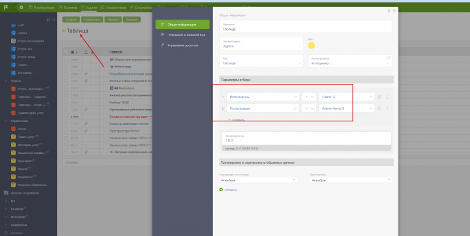This screenshot has height=236, width=470.
Task: Open the Исполнитель field dropdown
Action: [x=263, y=97]
